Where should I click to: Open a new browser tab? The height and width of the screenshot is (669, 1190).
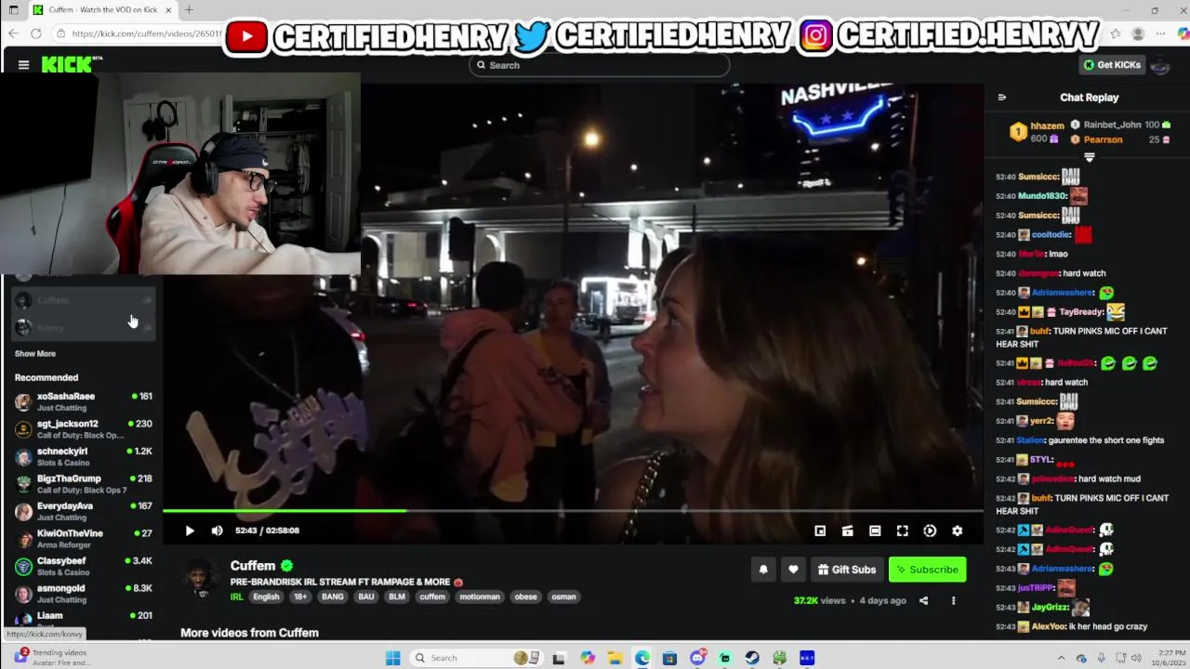pyautogui.click(x=189, y=10)
